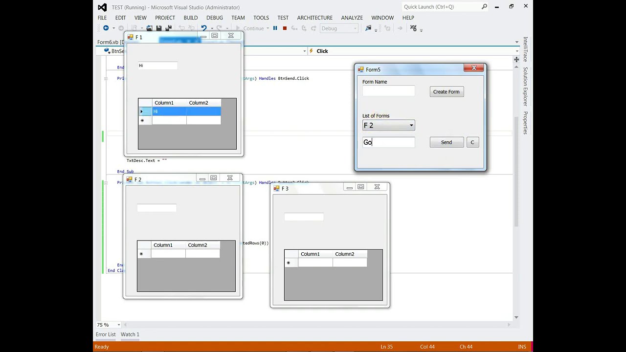Viewport: 626px width, 352px height.
Task: Open the Solution Explorer side tab
Action: tap(526, 87)
